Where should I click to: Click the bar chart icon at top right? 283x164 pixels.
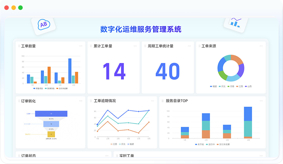point(235,23)
